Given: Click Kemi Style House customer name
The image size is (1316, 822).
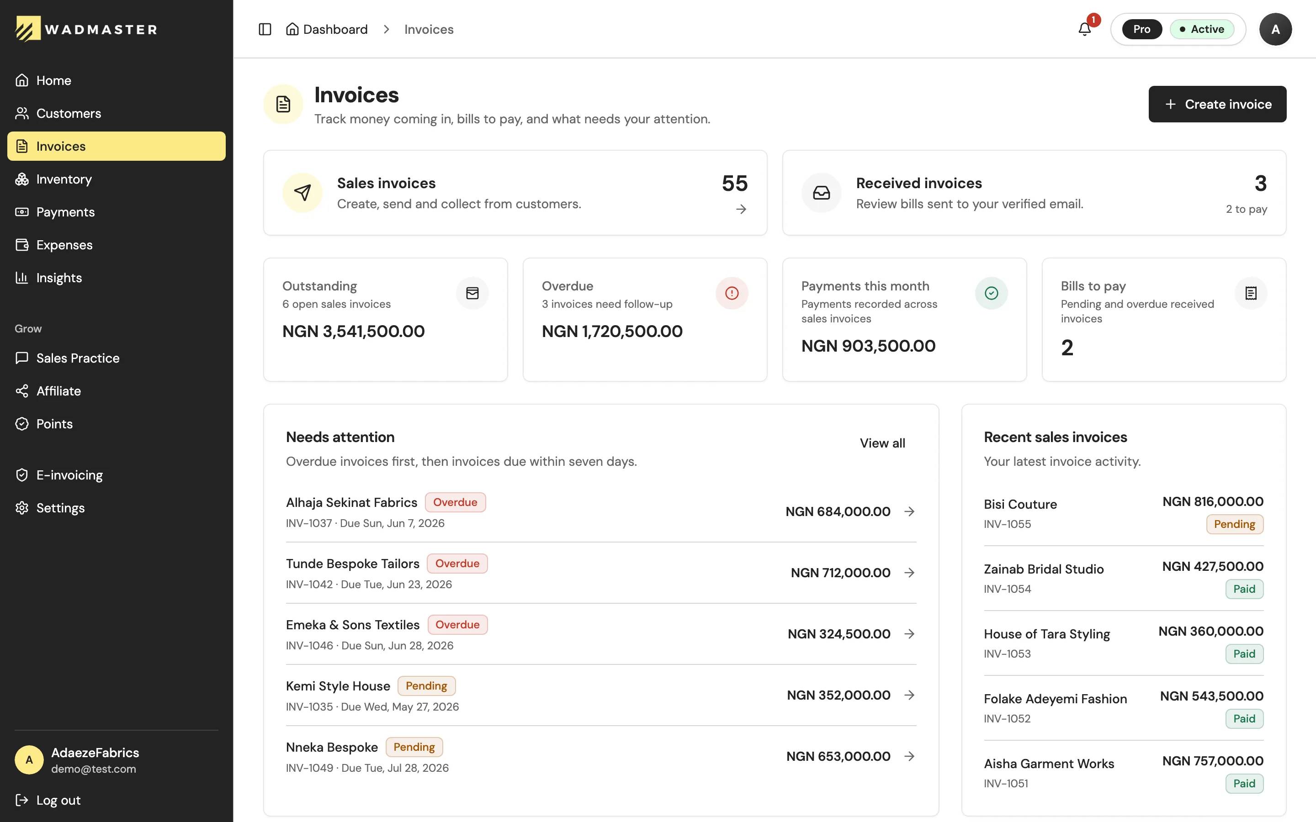Looking at the screenshot, I should click(338, 686).
